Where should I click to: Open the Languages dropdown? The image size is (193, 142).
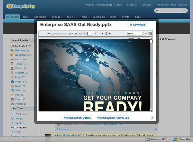pos(148,5)
